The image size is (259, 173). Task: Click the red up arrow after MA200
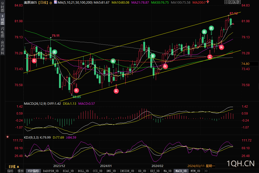pos(208,2)
